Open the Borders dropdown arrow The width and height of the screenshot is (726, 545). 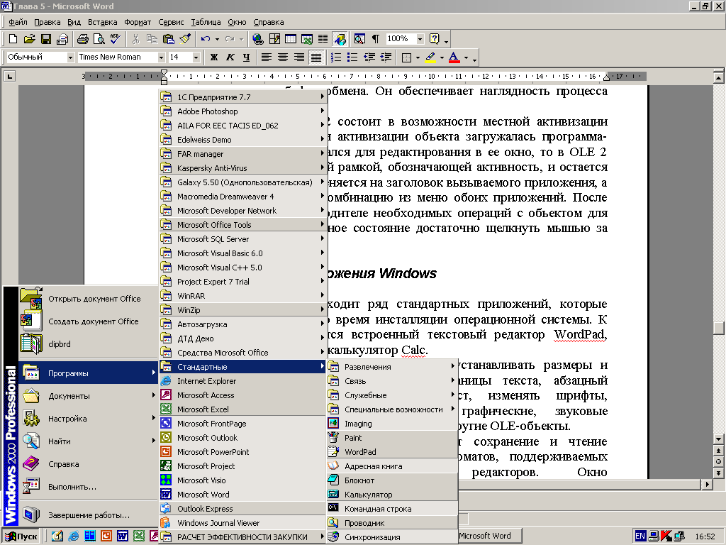[x=418, y=57]
